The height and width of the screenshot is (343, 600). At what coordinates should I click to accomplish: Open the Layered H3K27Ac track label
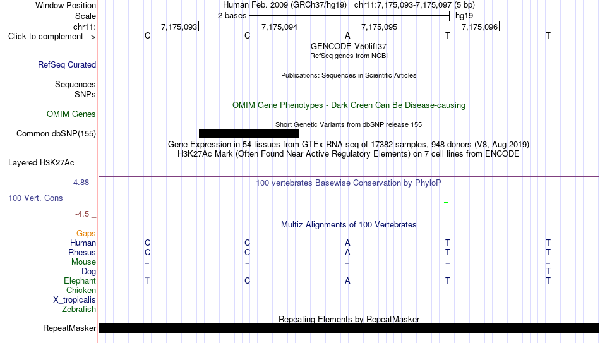pyautogui.click(x=41, y=163)
